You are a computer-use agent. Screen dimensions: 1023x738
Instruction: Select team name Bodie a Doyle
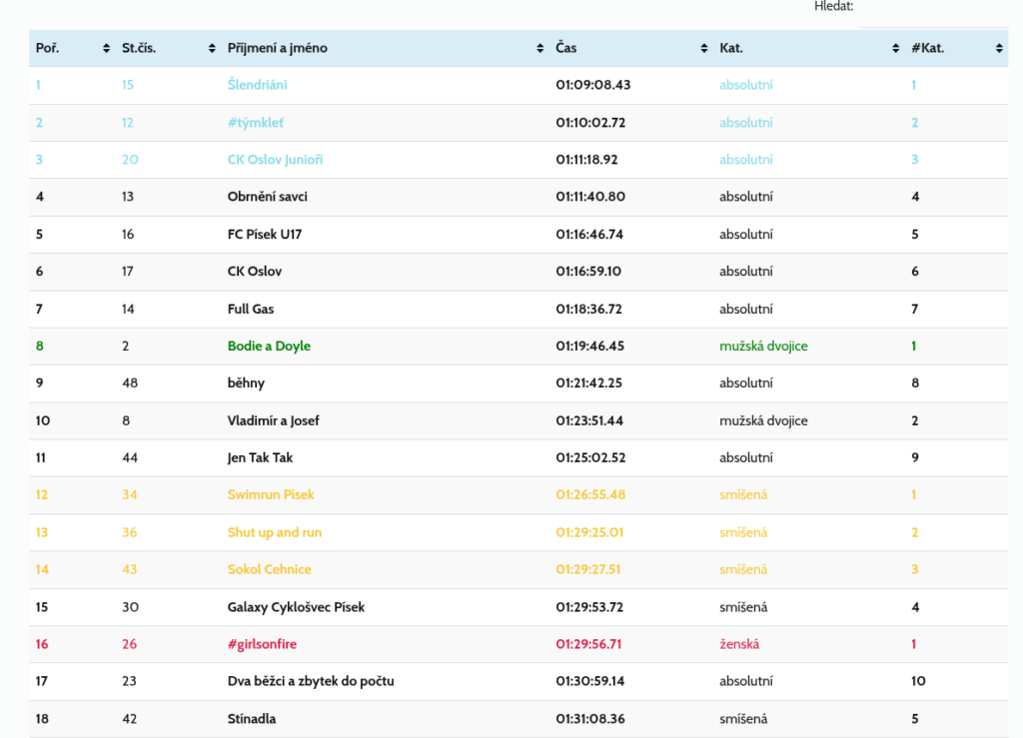click(x=269, y=347)
